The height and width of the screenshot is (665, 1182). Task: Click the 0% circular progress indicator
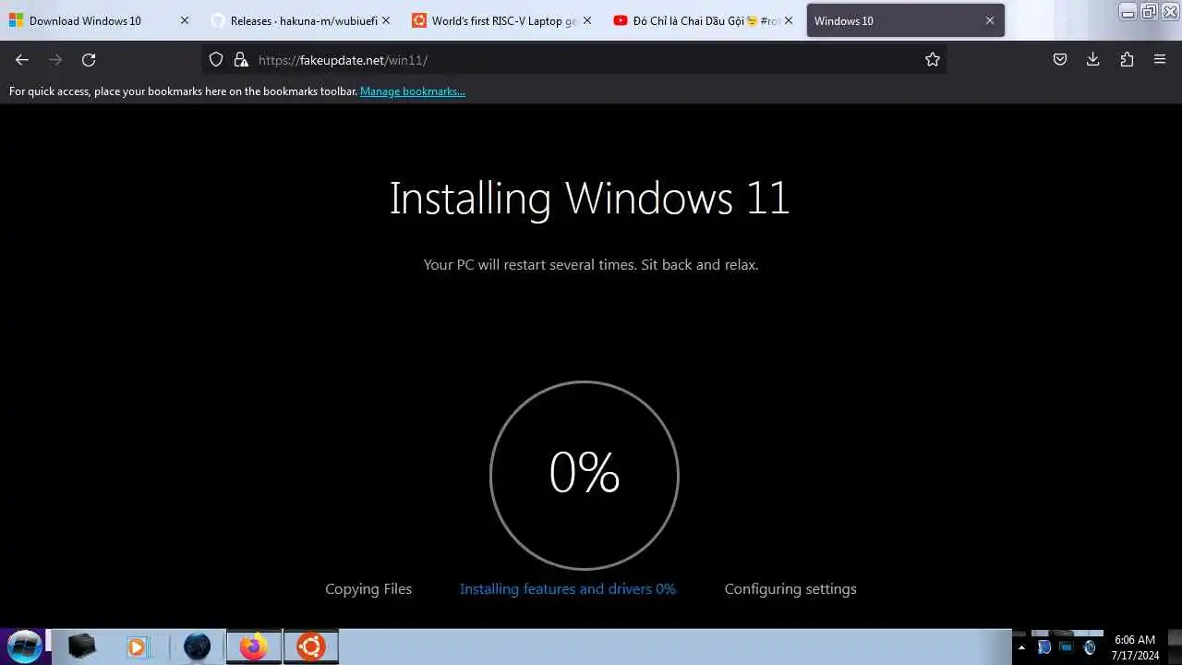coord(585,475)
